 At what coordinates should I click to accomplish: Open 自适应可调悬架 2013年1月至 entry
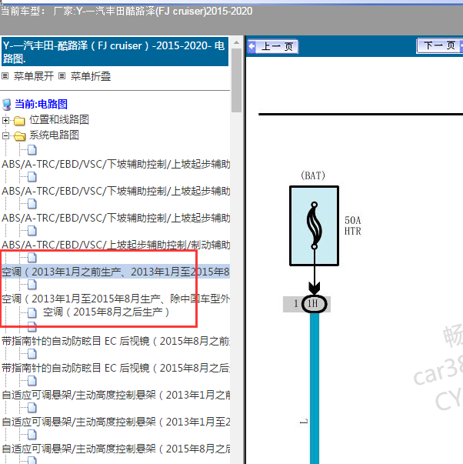115,422
